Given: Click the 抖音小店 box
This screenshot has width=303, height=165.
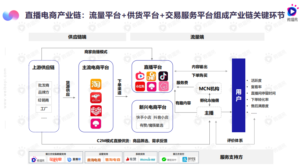Looking at the screenshot, I should [161, 117].
